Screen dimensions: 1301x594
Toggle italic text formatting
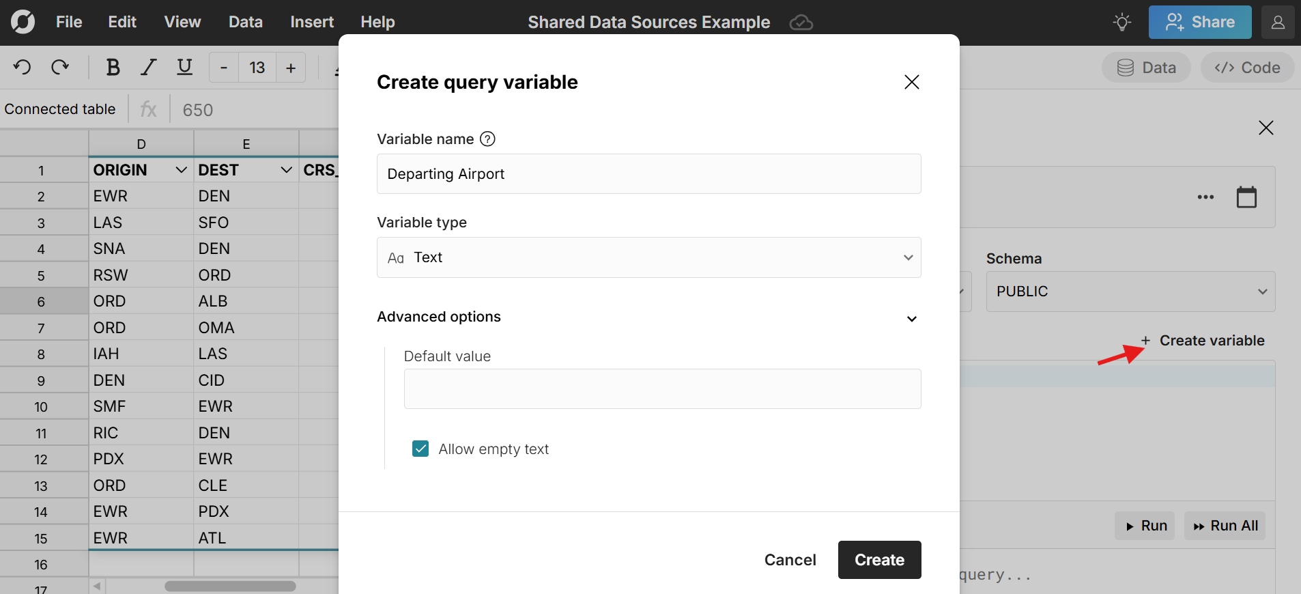pos(148,67)
